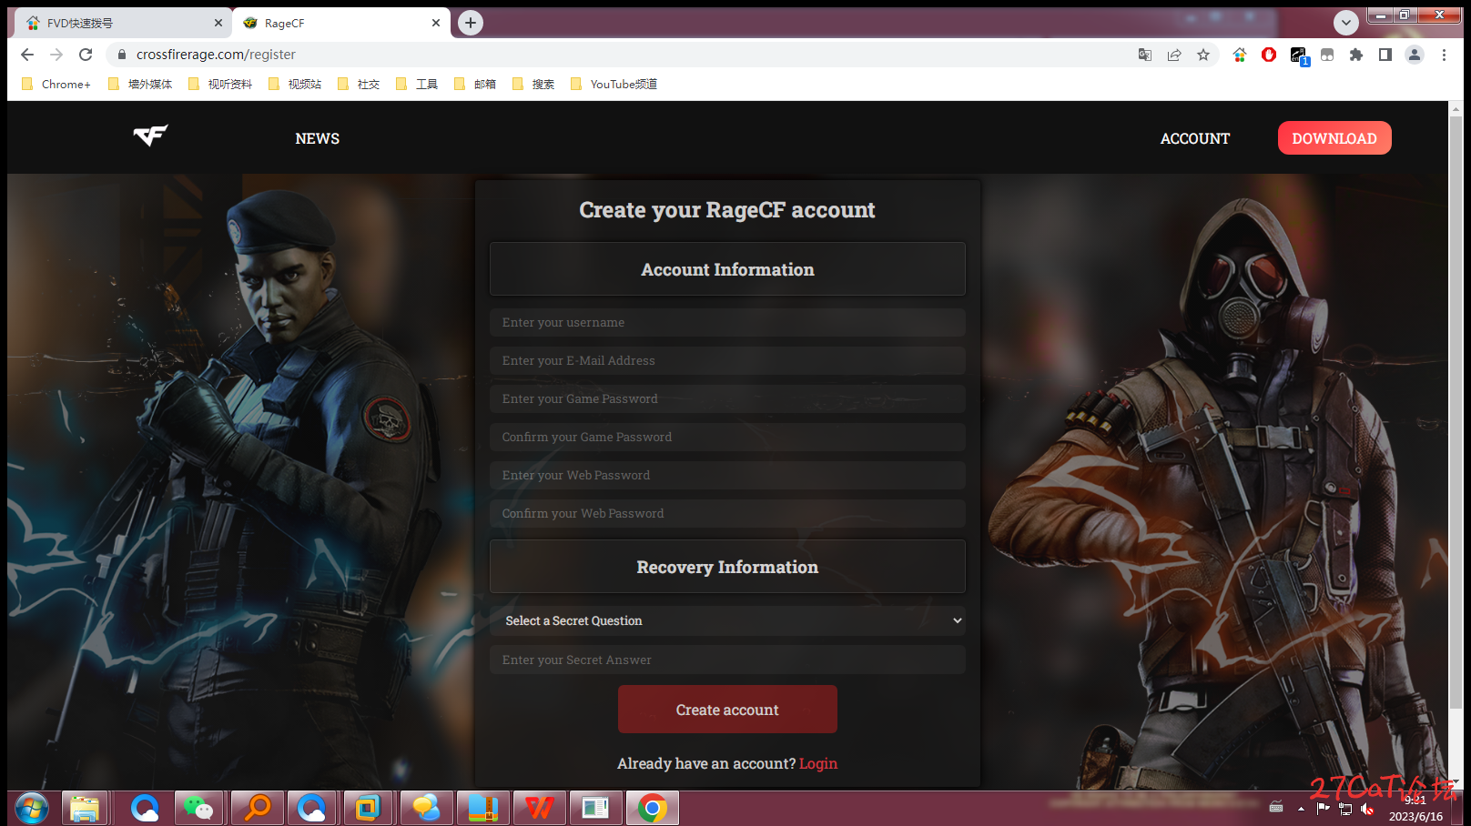1471x826 pixels.
Task: Open the Extensions puzzle icon
Action: [x=1356, y=55]
